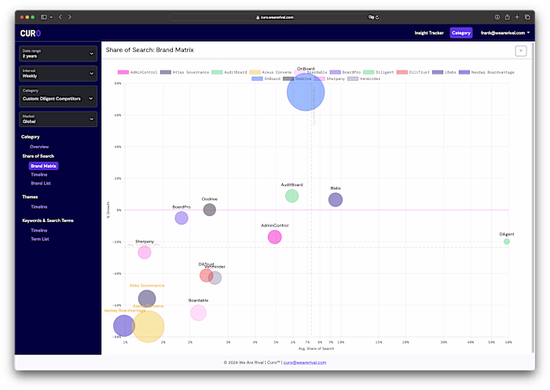
Task: Reload the page using the refresh icon
Action: [377, 17]
